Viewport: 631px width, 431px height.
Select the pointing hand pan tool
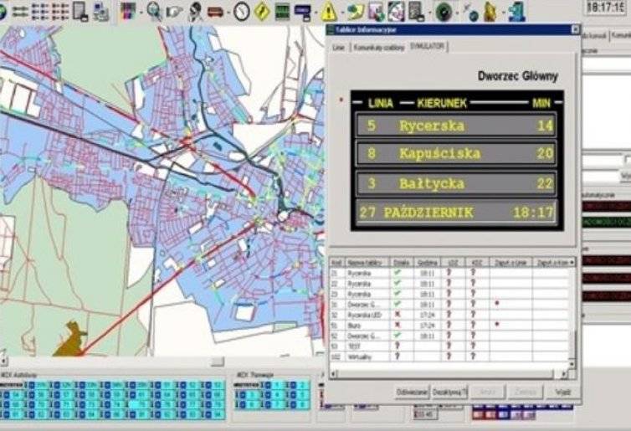(x=175, y=11)
